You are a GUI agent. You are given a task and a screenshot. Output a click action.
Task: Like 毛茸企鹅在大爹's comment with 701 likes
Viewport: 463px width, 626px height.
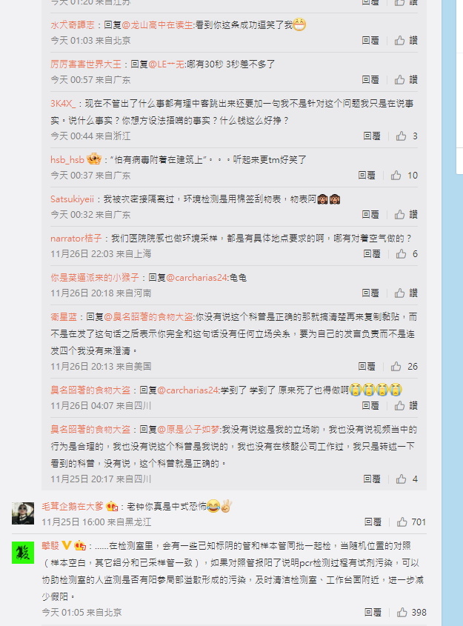411,522
